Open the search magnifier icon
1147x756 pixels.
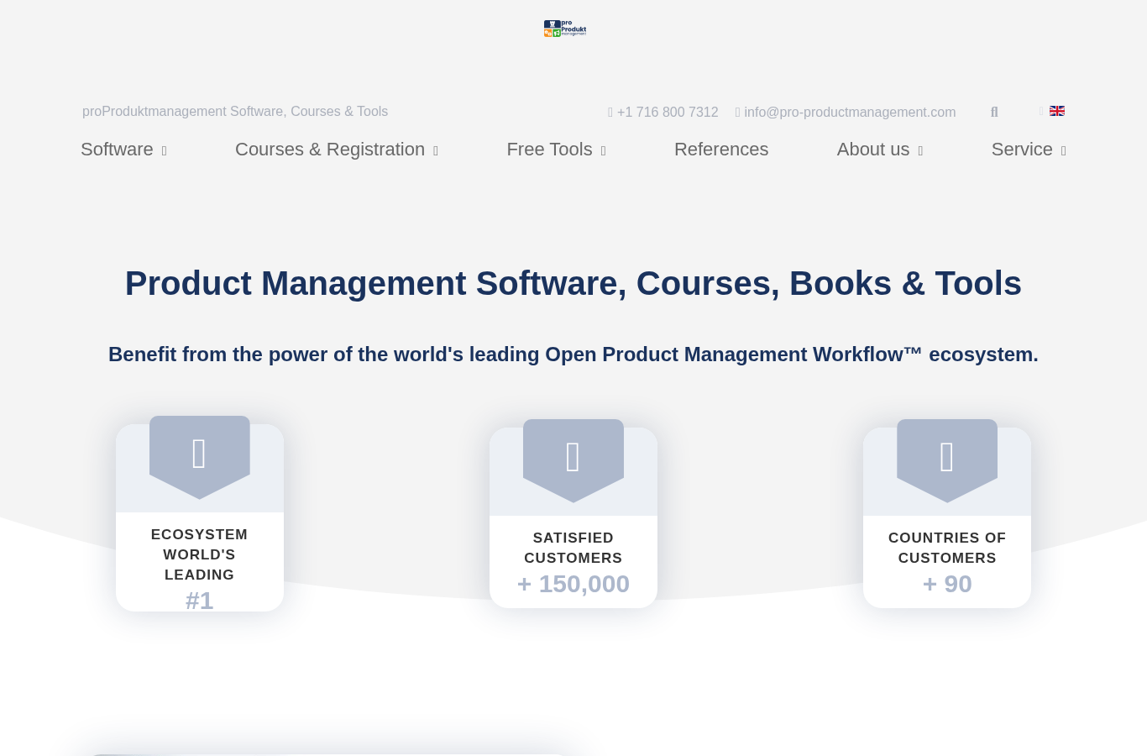(994, 112)
